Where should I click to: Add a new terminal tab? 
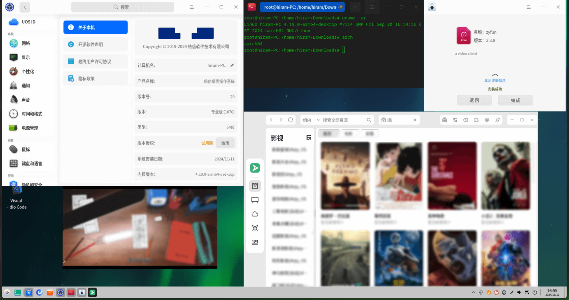[x=355, y=7]
